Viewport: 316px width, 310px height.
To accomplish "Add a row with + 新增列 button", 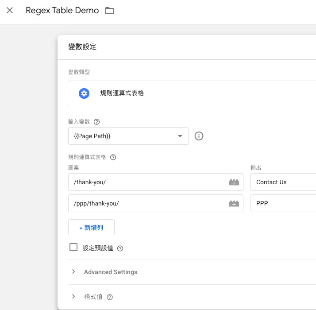I will click(x=91, y=227).
